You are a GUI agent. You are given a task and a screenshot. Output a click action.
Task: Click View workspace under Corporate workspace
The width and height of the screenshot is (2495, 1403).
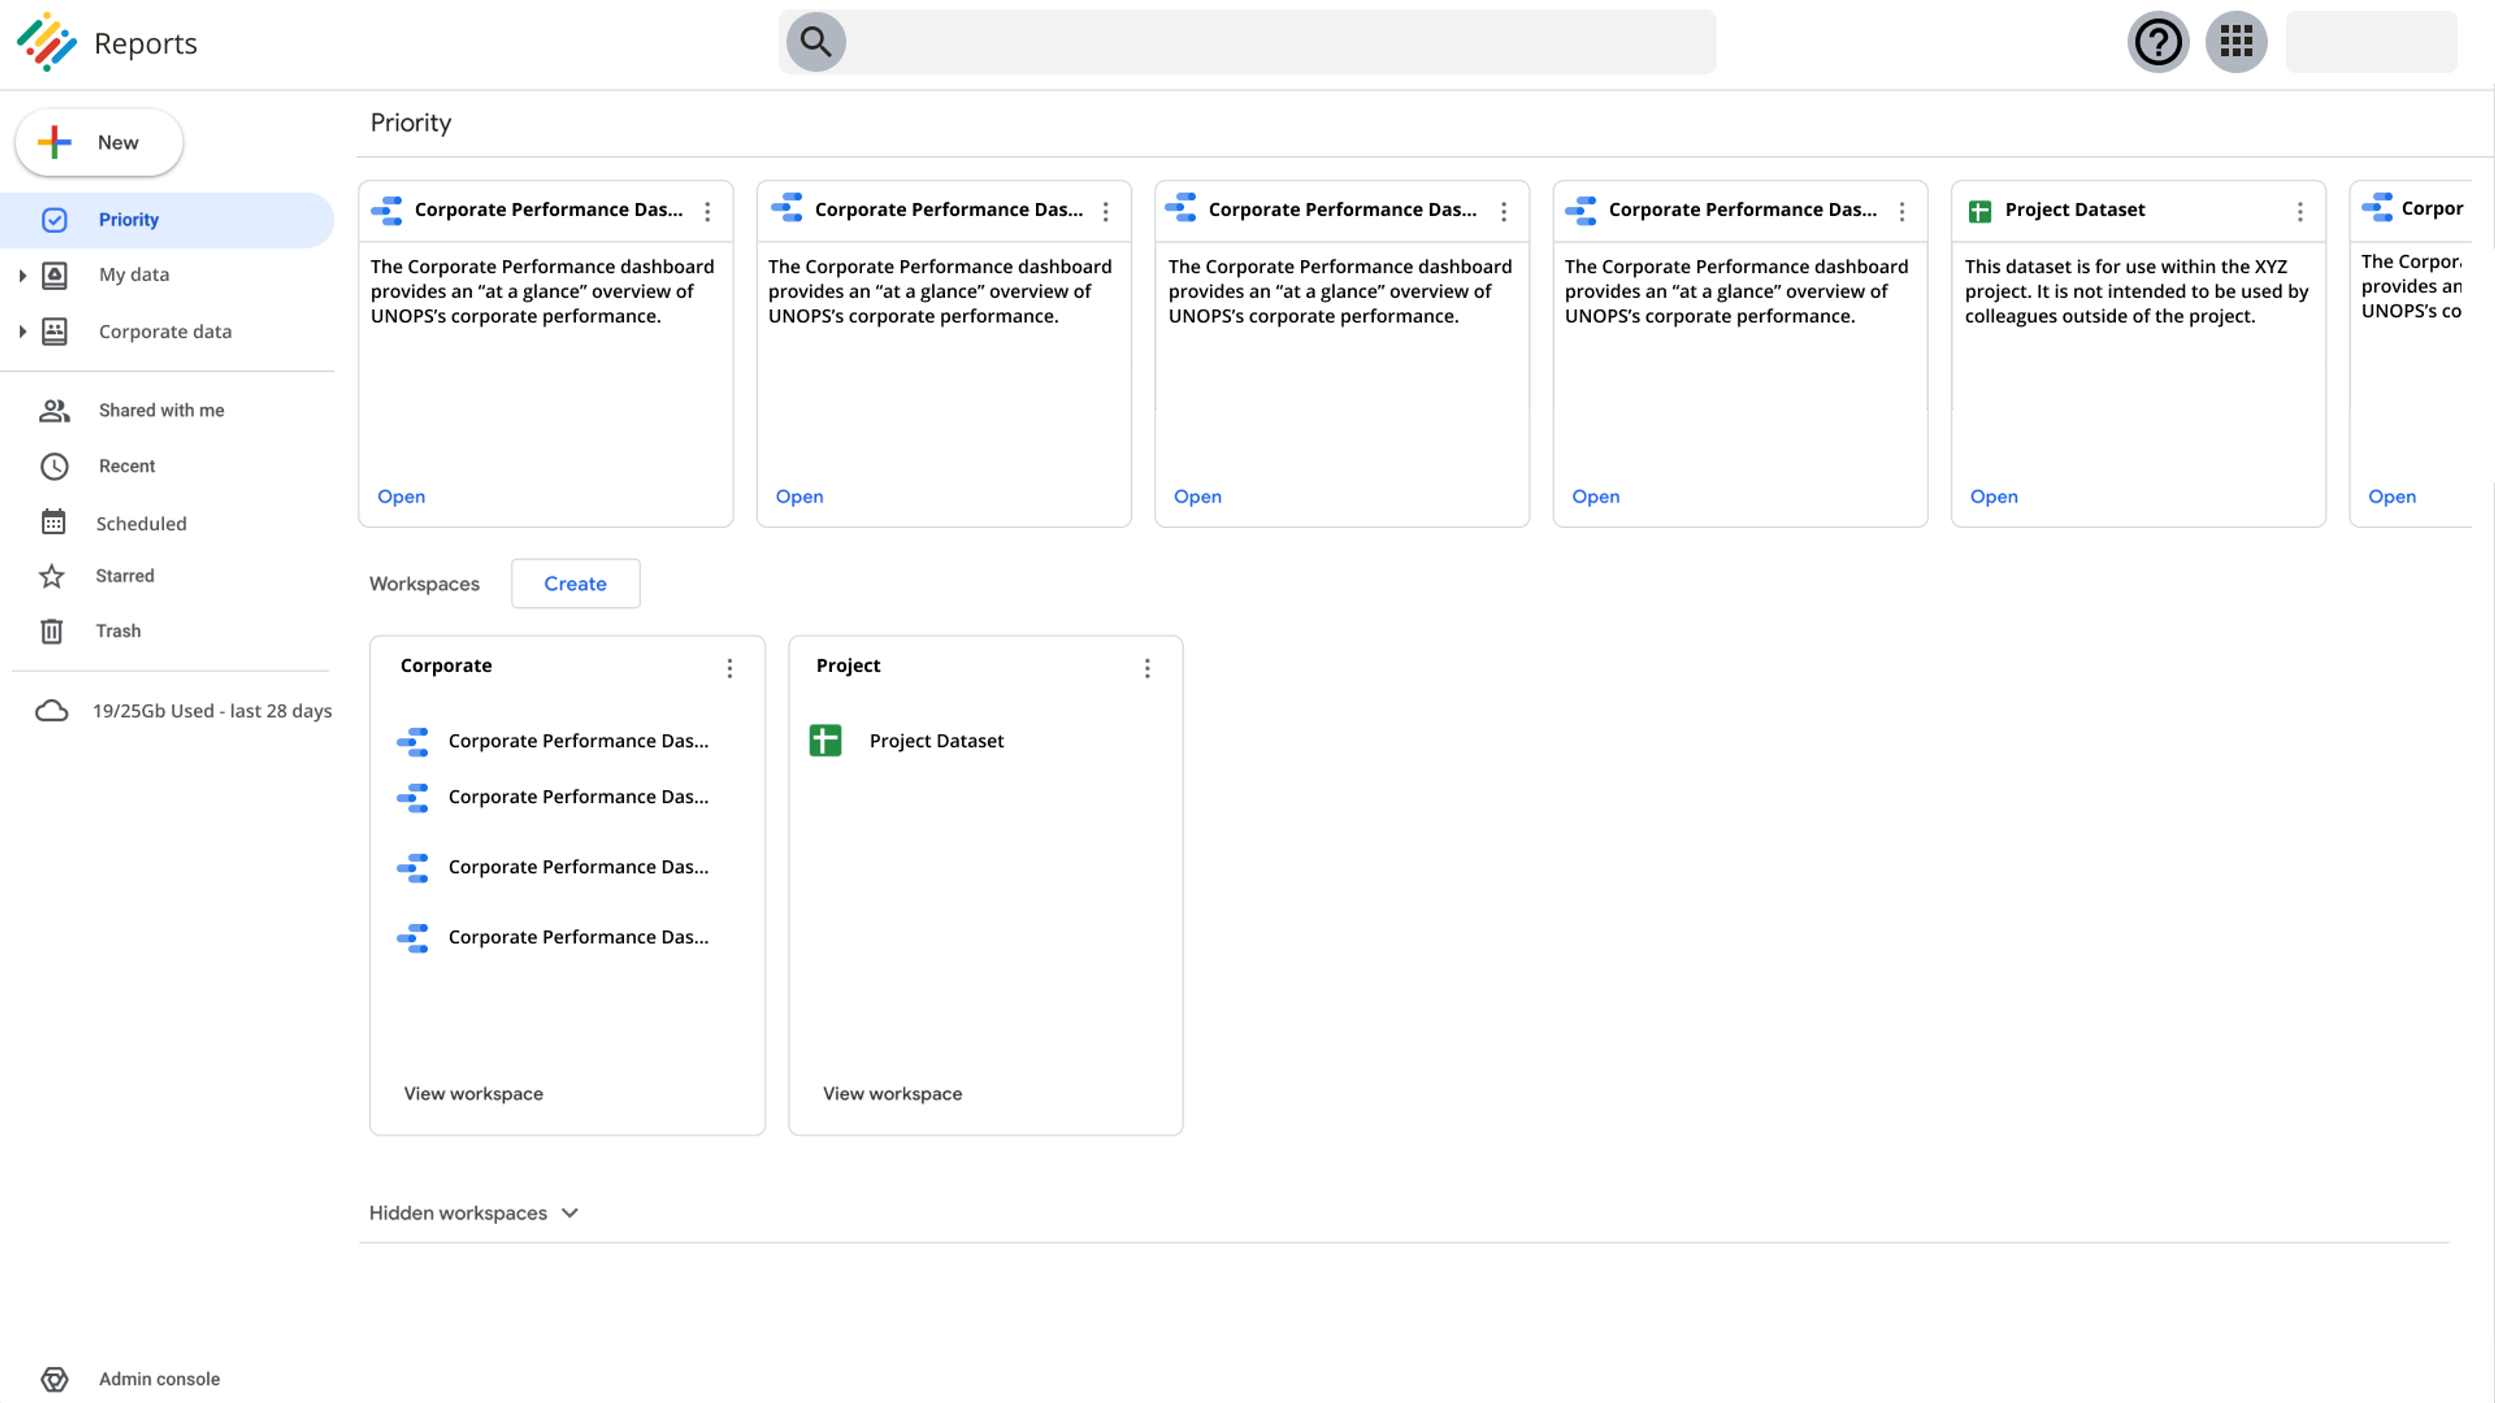pyautogui.click(x=473, y=1093)
